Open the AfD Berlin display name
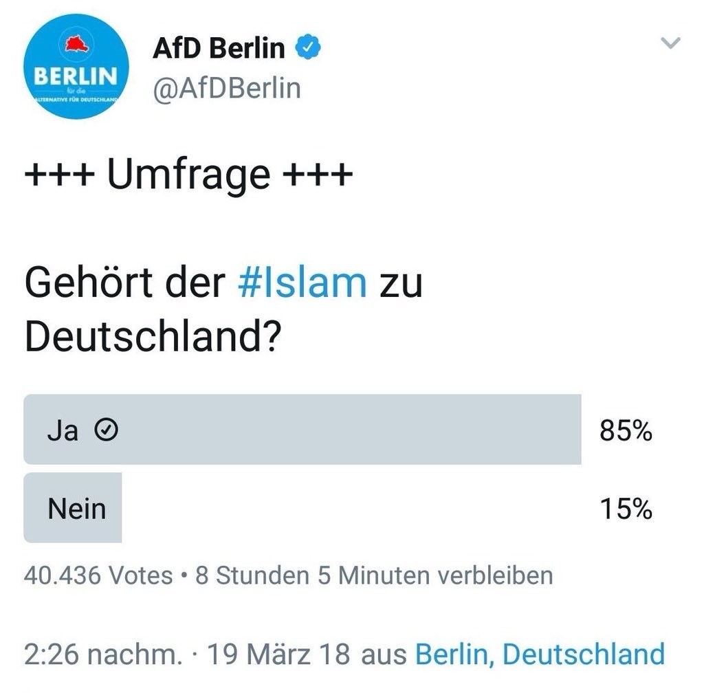 [x=219, y=48]
